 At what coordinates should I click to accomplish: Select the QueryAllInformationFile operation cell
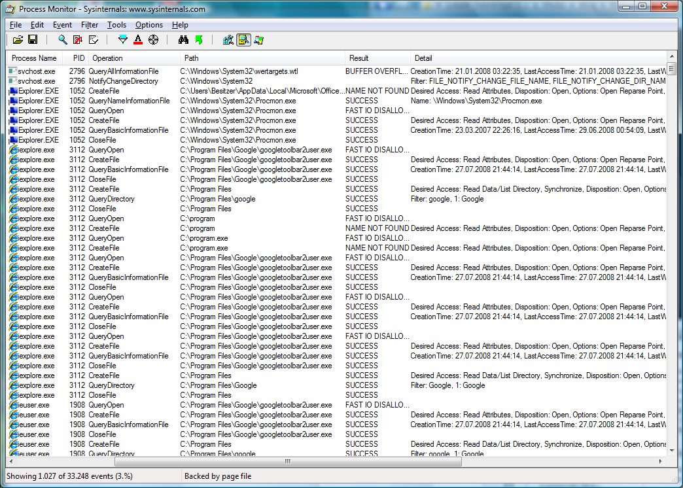124,71
